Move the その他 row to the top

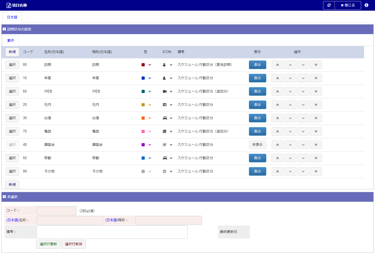click(x=277, y=171)
